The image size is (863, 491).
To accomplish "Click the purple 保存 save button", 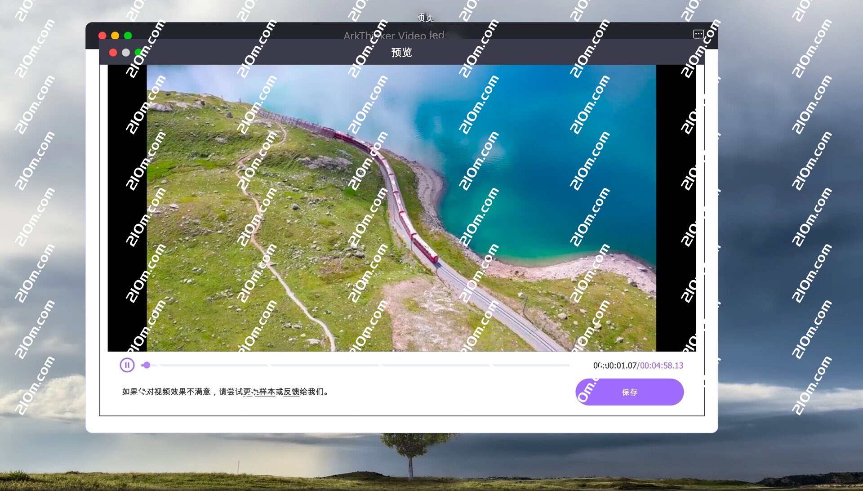I will coord(629,392).
